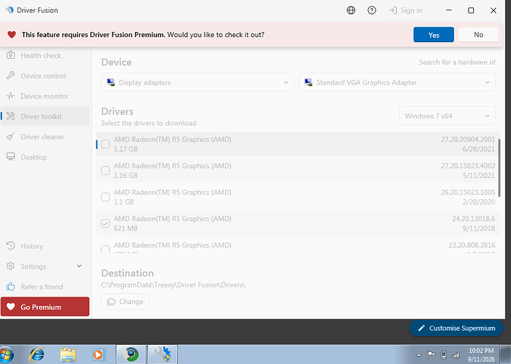
Task: Click the Device monitor pulse icon
Action: [11, 96]
